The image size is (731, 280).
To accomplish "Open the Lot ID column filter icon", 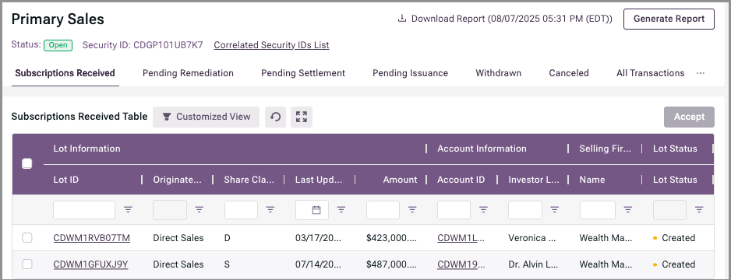I will pyautogui.click(x=128, y=210).
